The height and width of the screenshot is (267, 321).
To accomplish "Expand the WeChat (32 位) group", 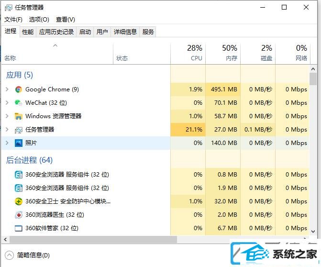I will point(7,102).
